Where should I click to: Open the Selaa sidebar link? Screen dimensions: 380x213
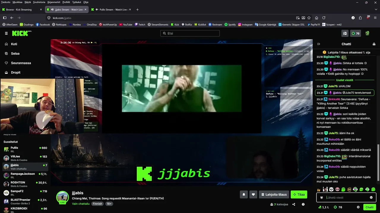point(15,54)
